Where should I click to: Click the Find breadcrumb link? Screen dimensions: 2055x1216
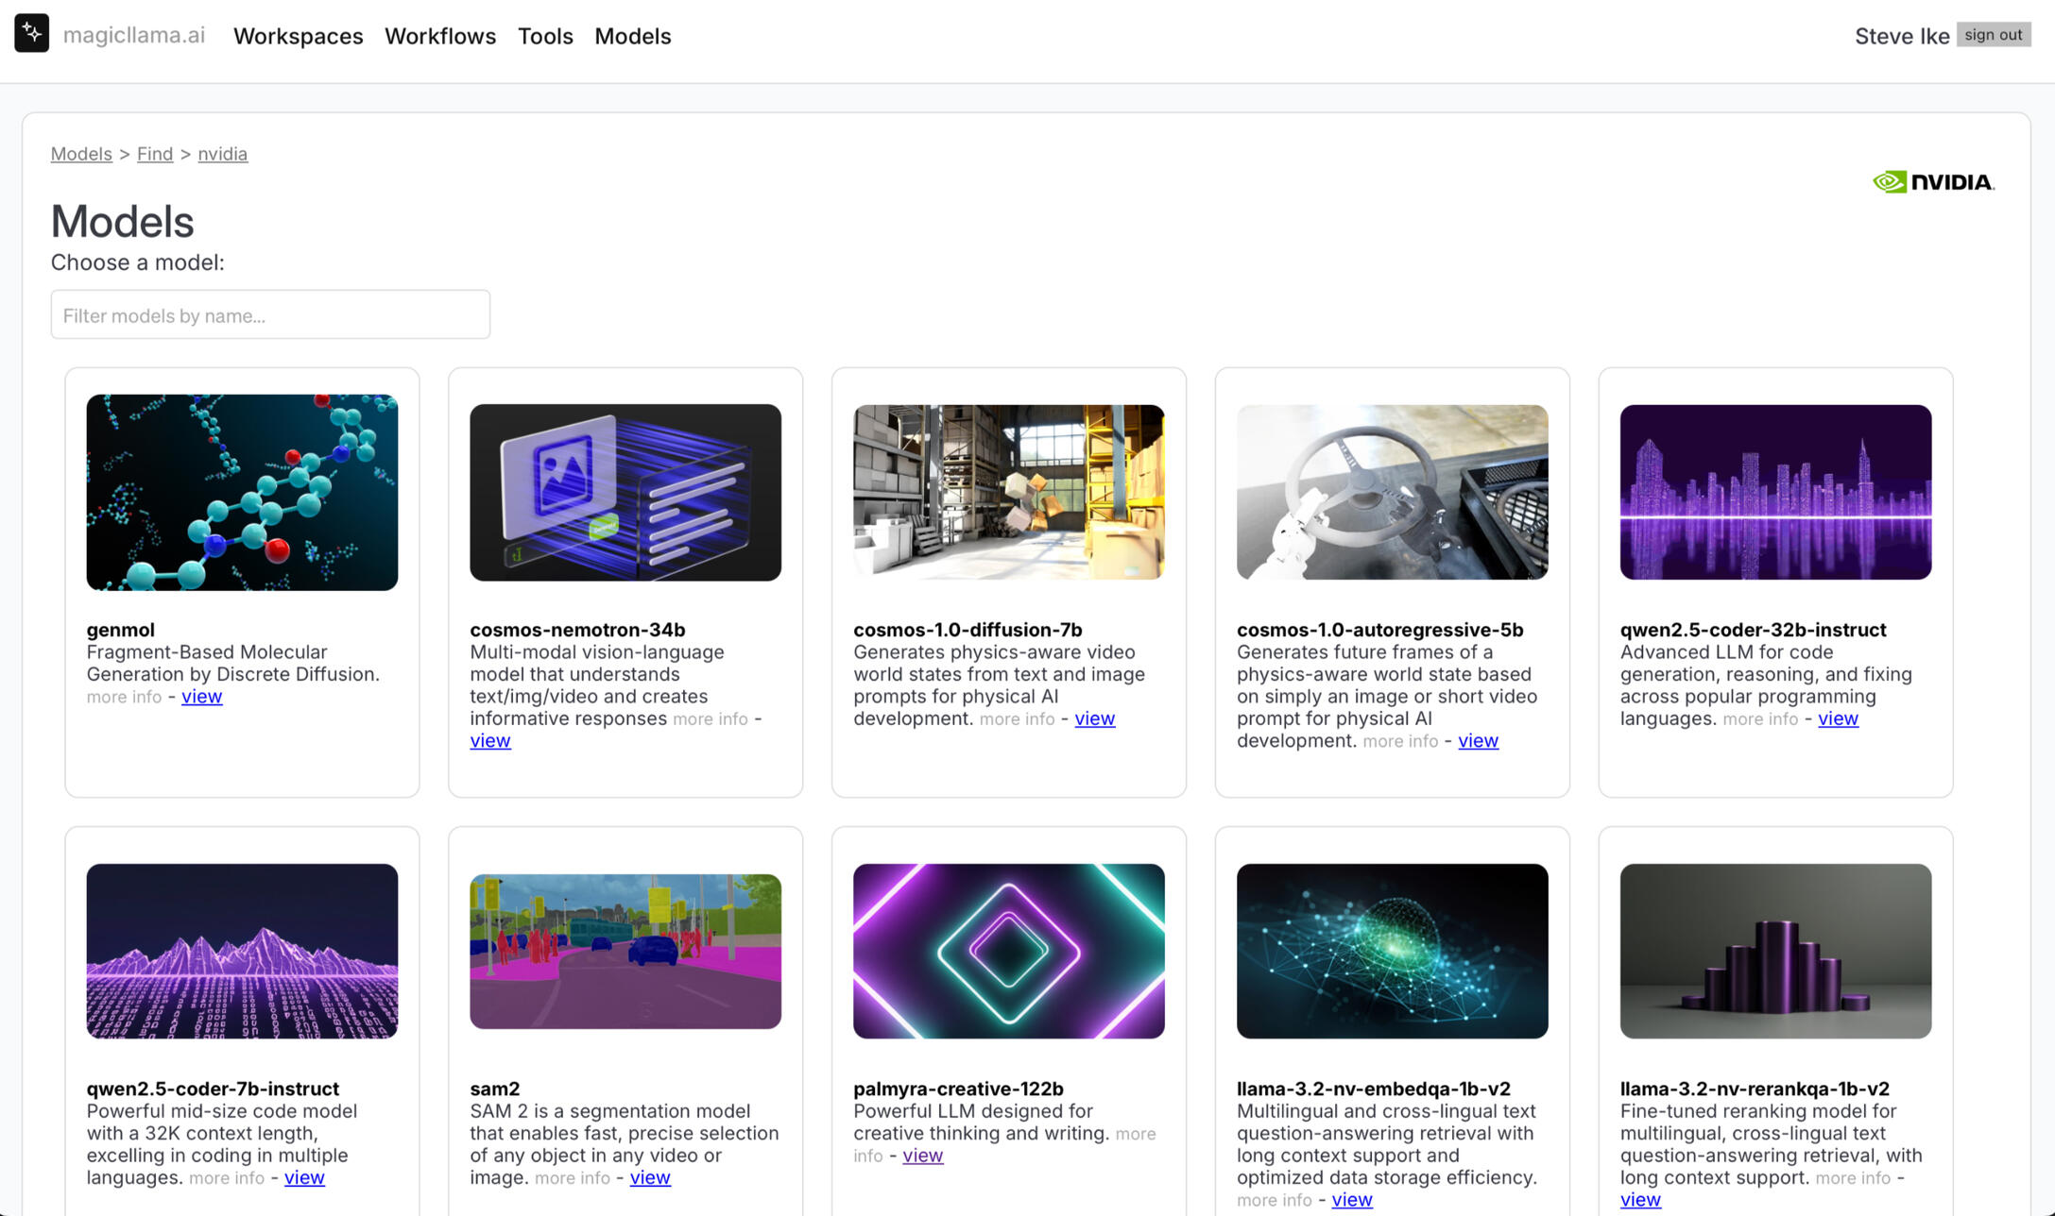155,154
